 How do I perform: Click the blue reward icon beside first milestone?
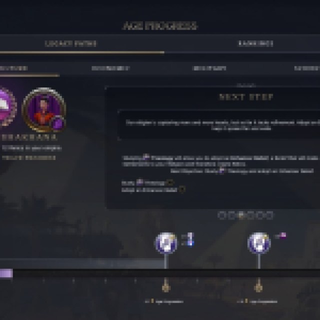click(x=190, y=239)
